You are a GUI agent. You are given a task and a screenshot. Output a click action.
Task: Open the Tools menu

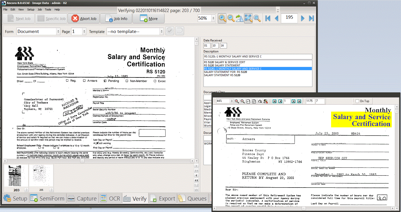[48, 9]
